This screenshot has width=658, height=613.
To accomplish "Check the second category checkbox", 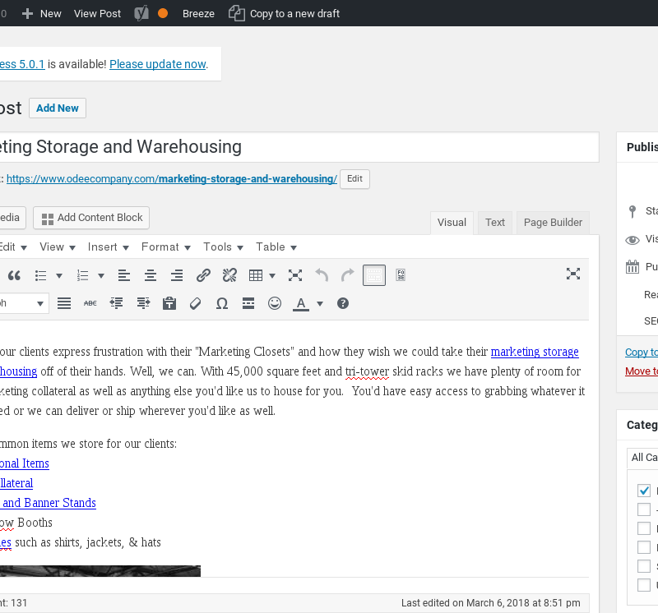I will pyautogui.click(x=644, y=509).
